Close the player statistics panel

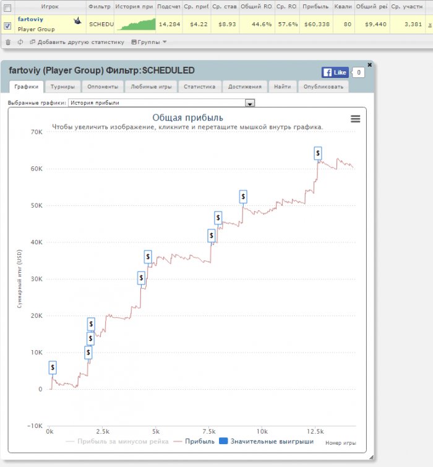pyautogui.click(x=370, y=64)
